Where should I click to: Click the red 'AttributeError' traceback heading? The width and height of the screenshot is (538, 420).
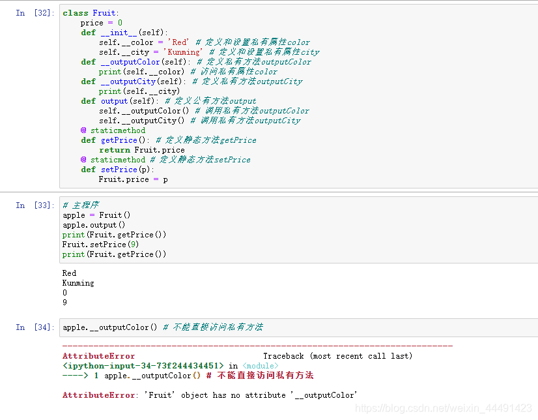click(99, 356)
